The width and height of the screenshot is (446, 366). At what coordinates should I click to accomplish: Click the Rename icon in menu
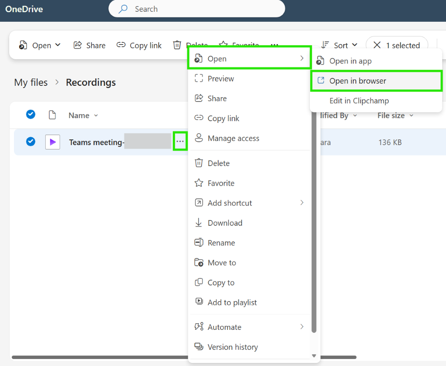pyautogui.click(x=199, y=243)
